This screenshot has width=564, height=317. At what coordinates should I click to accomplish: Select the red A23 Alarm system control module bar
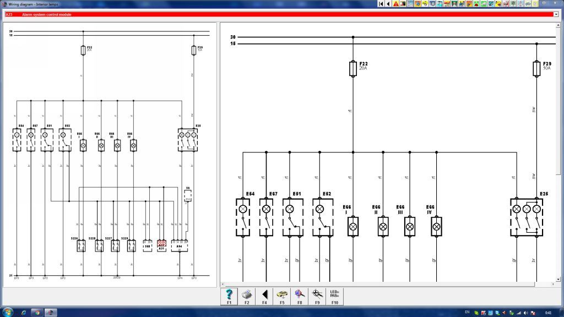click(279, 14)
